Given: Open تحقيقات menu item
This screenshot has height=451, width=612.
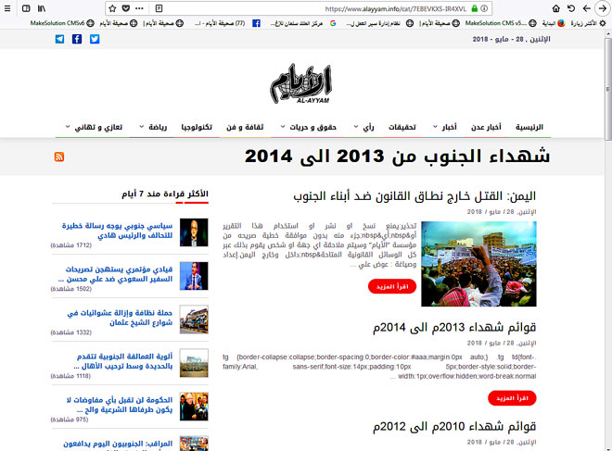Looking at the screenshot, I should 402,128.
